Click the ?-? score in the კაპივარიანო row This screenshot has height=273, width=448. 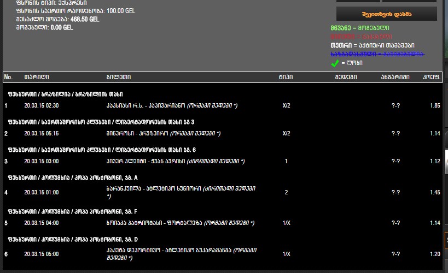point(395,105)
